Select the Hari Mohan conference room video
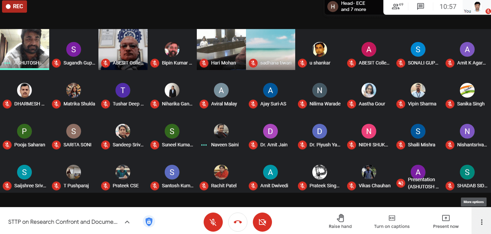 click(x=221, y=48)
